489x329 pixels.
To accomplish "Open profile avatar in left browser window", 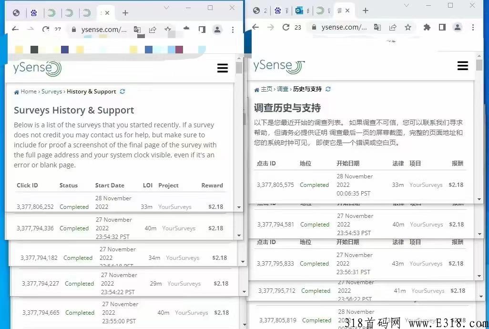I will pos(217,30).
